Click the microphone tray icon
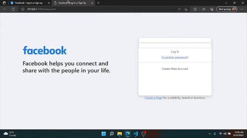 click(x=215, y=134)
